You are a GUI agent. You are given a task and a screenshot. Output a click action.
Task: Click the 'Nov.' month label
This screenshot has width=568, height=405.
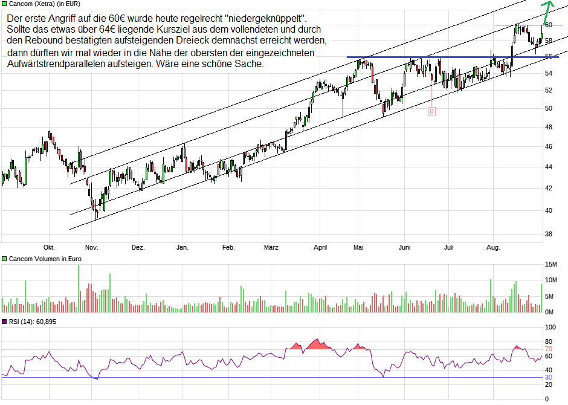tap(92, 247)
